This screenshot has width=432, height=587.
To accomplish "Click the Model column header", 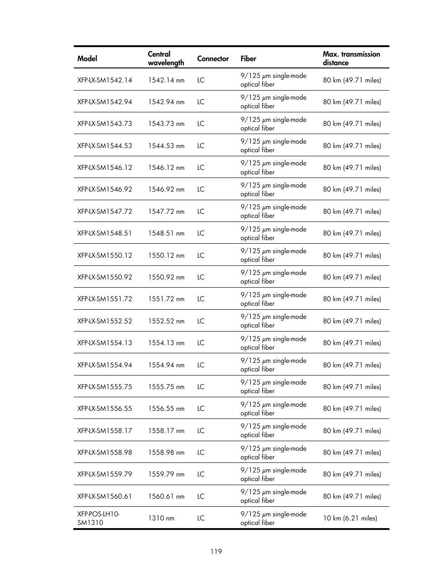I will pos(87,58).
